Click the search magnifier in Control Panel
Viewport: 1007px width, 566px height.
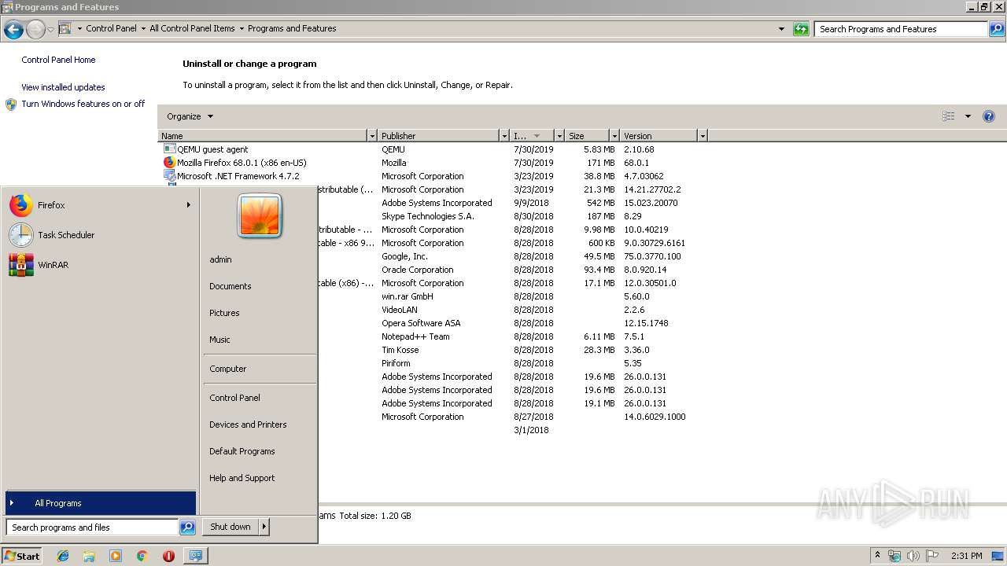point(997,29)
